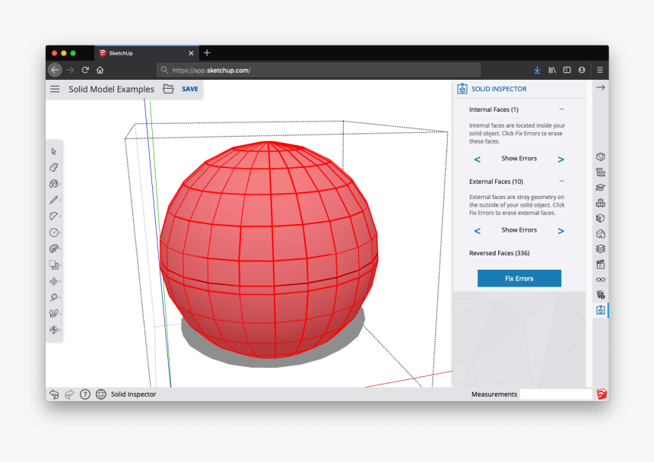The width and height of the screenshot is (654, 462).
Task: Open the Help question mark menu
Action: pyautogui.click(x=85, y=394)
